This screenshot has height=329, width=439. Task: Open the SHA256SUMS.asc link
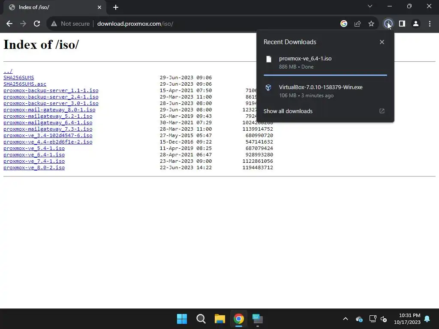click(x=24, y=84)
